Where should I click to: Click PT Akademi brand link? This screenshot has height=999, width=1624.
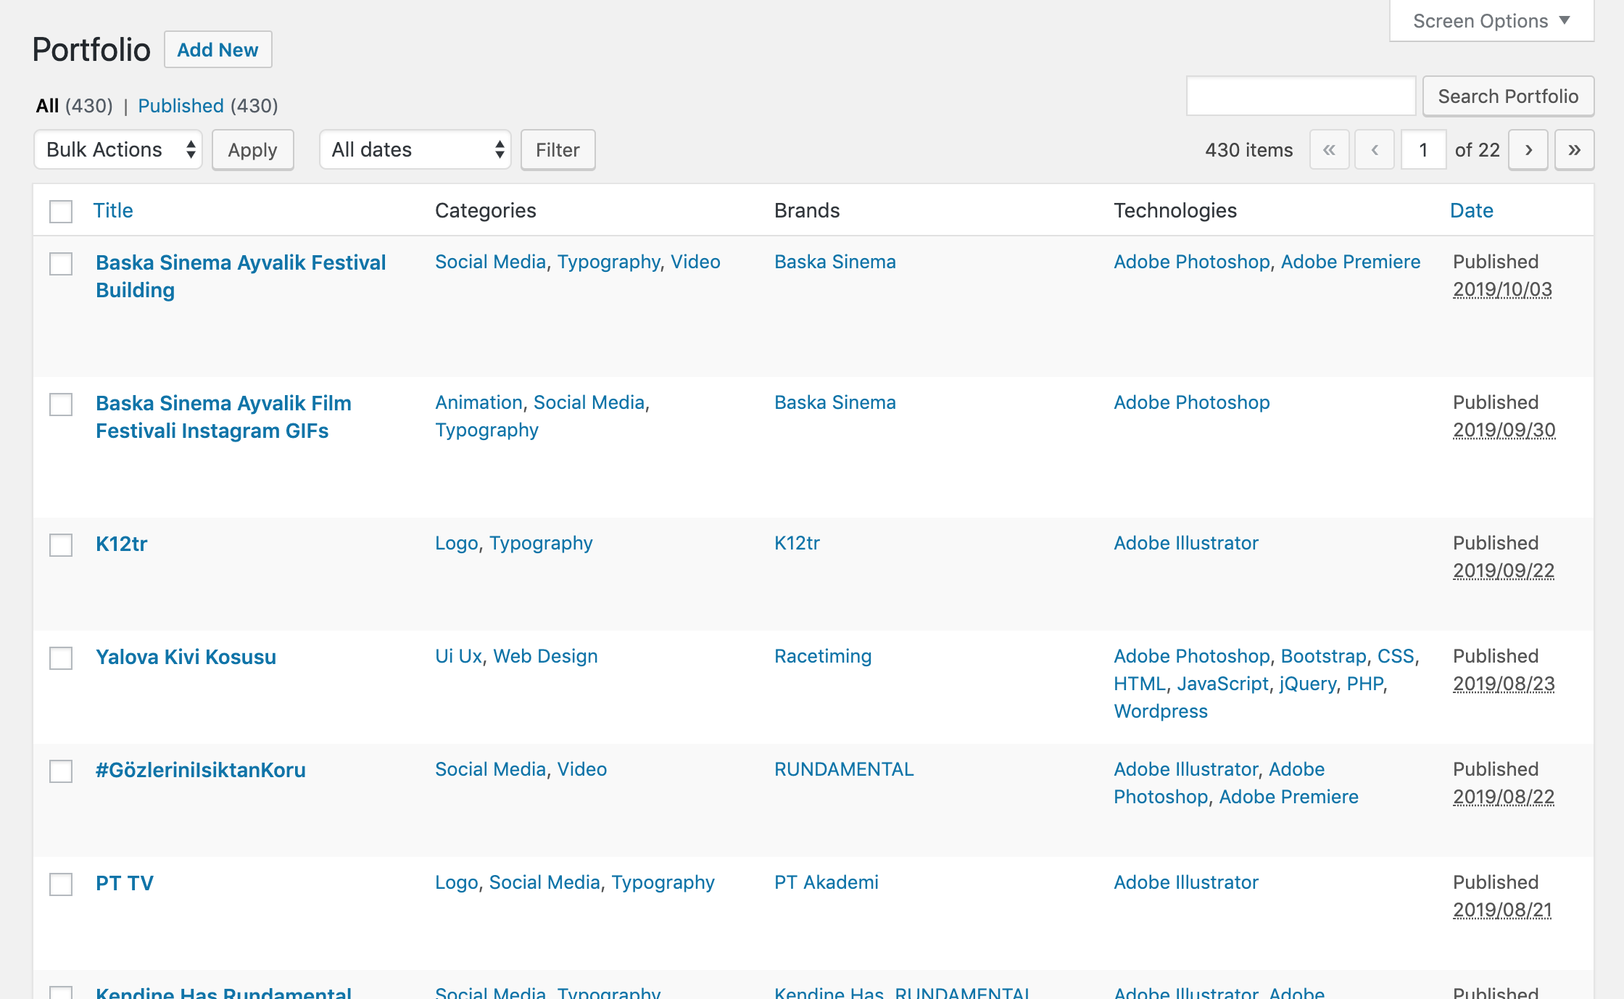pyautogui.click(x=826, y=882)
